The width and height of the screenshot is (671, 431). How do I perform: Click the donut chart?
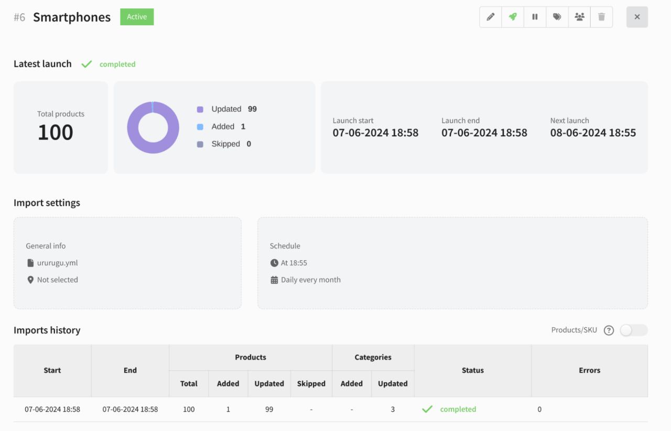coord(153,127)
